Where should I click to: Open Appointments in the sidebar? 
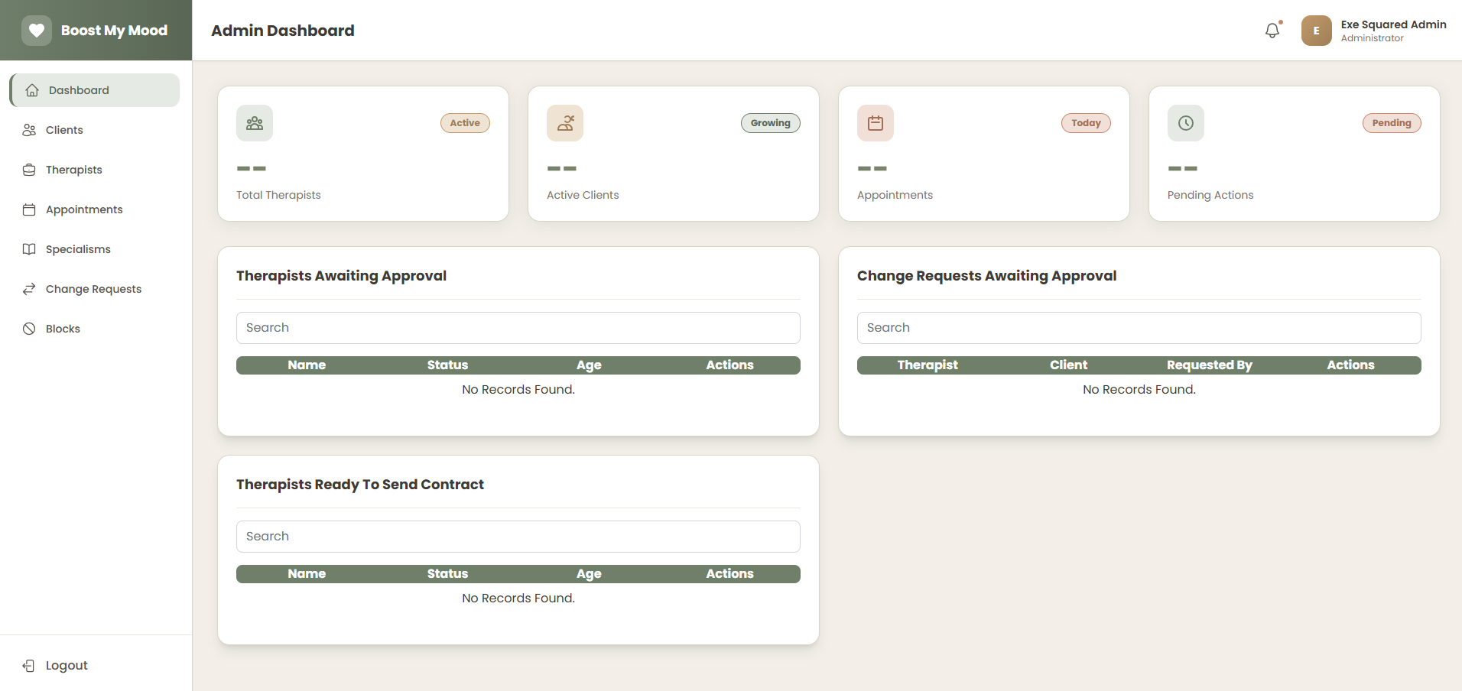84,209
